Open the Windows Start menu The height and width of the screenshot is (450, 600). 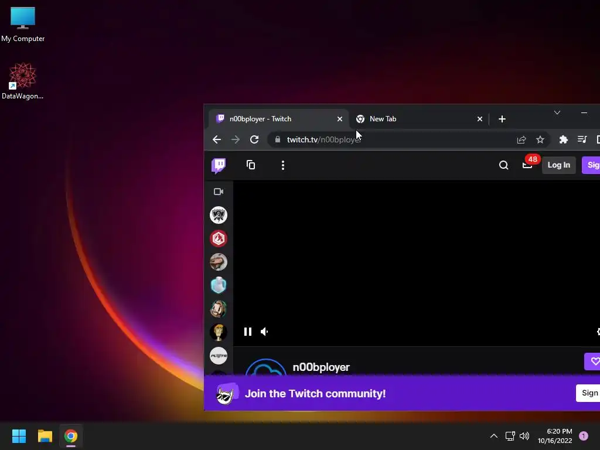coord(19,436)
